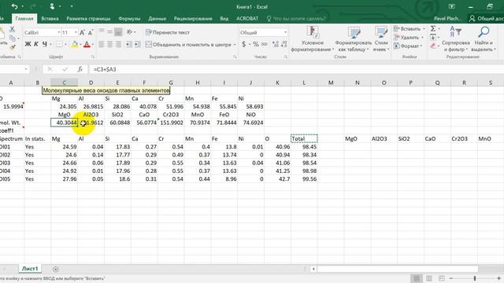The height and width of the screenshot is (283, 504).
Task: Open the Insert Function fx dialog
Action: pos(80,69)
